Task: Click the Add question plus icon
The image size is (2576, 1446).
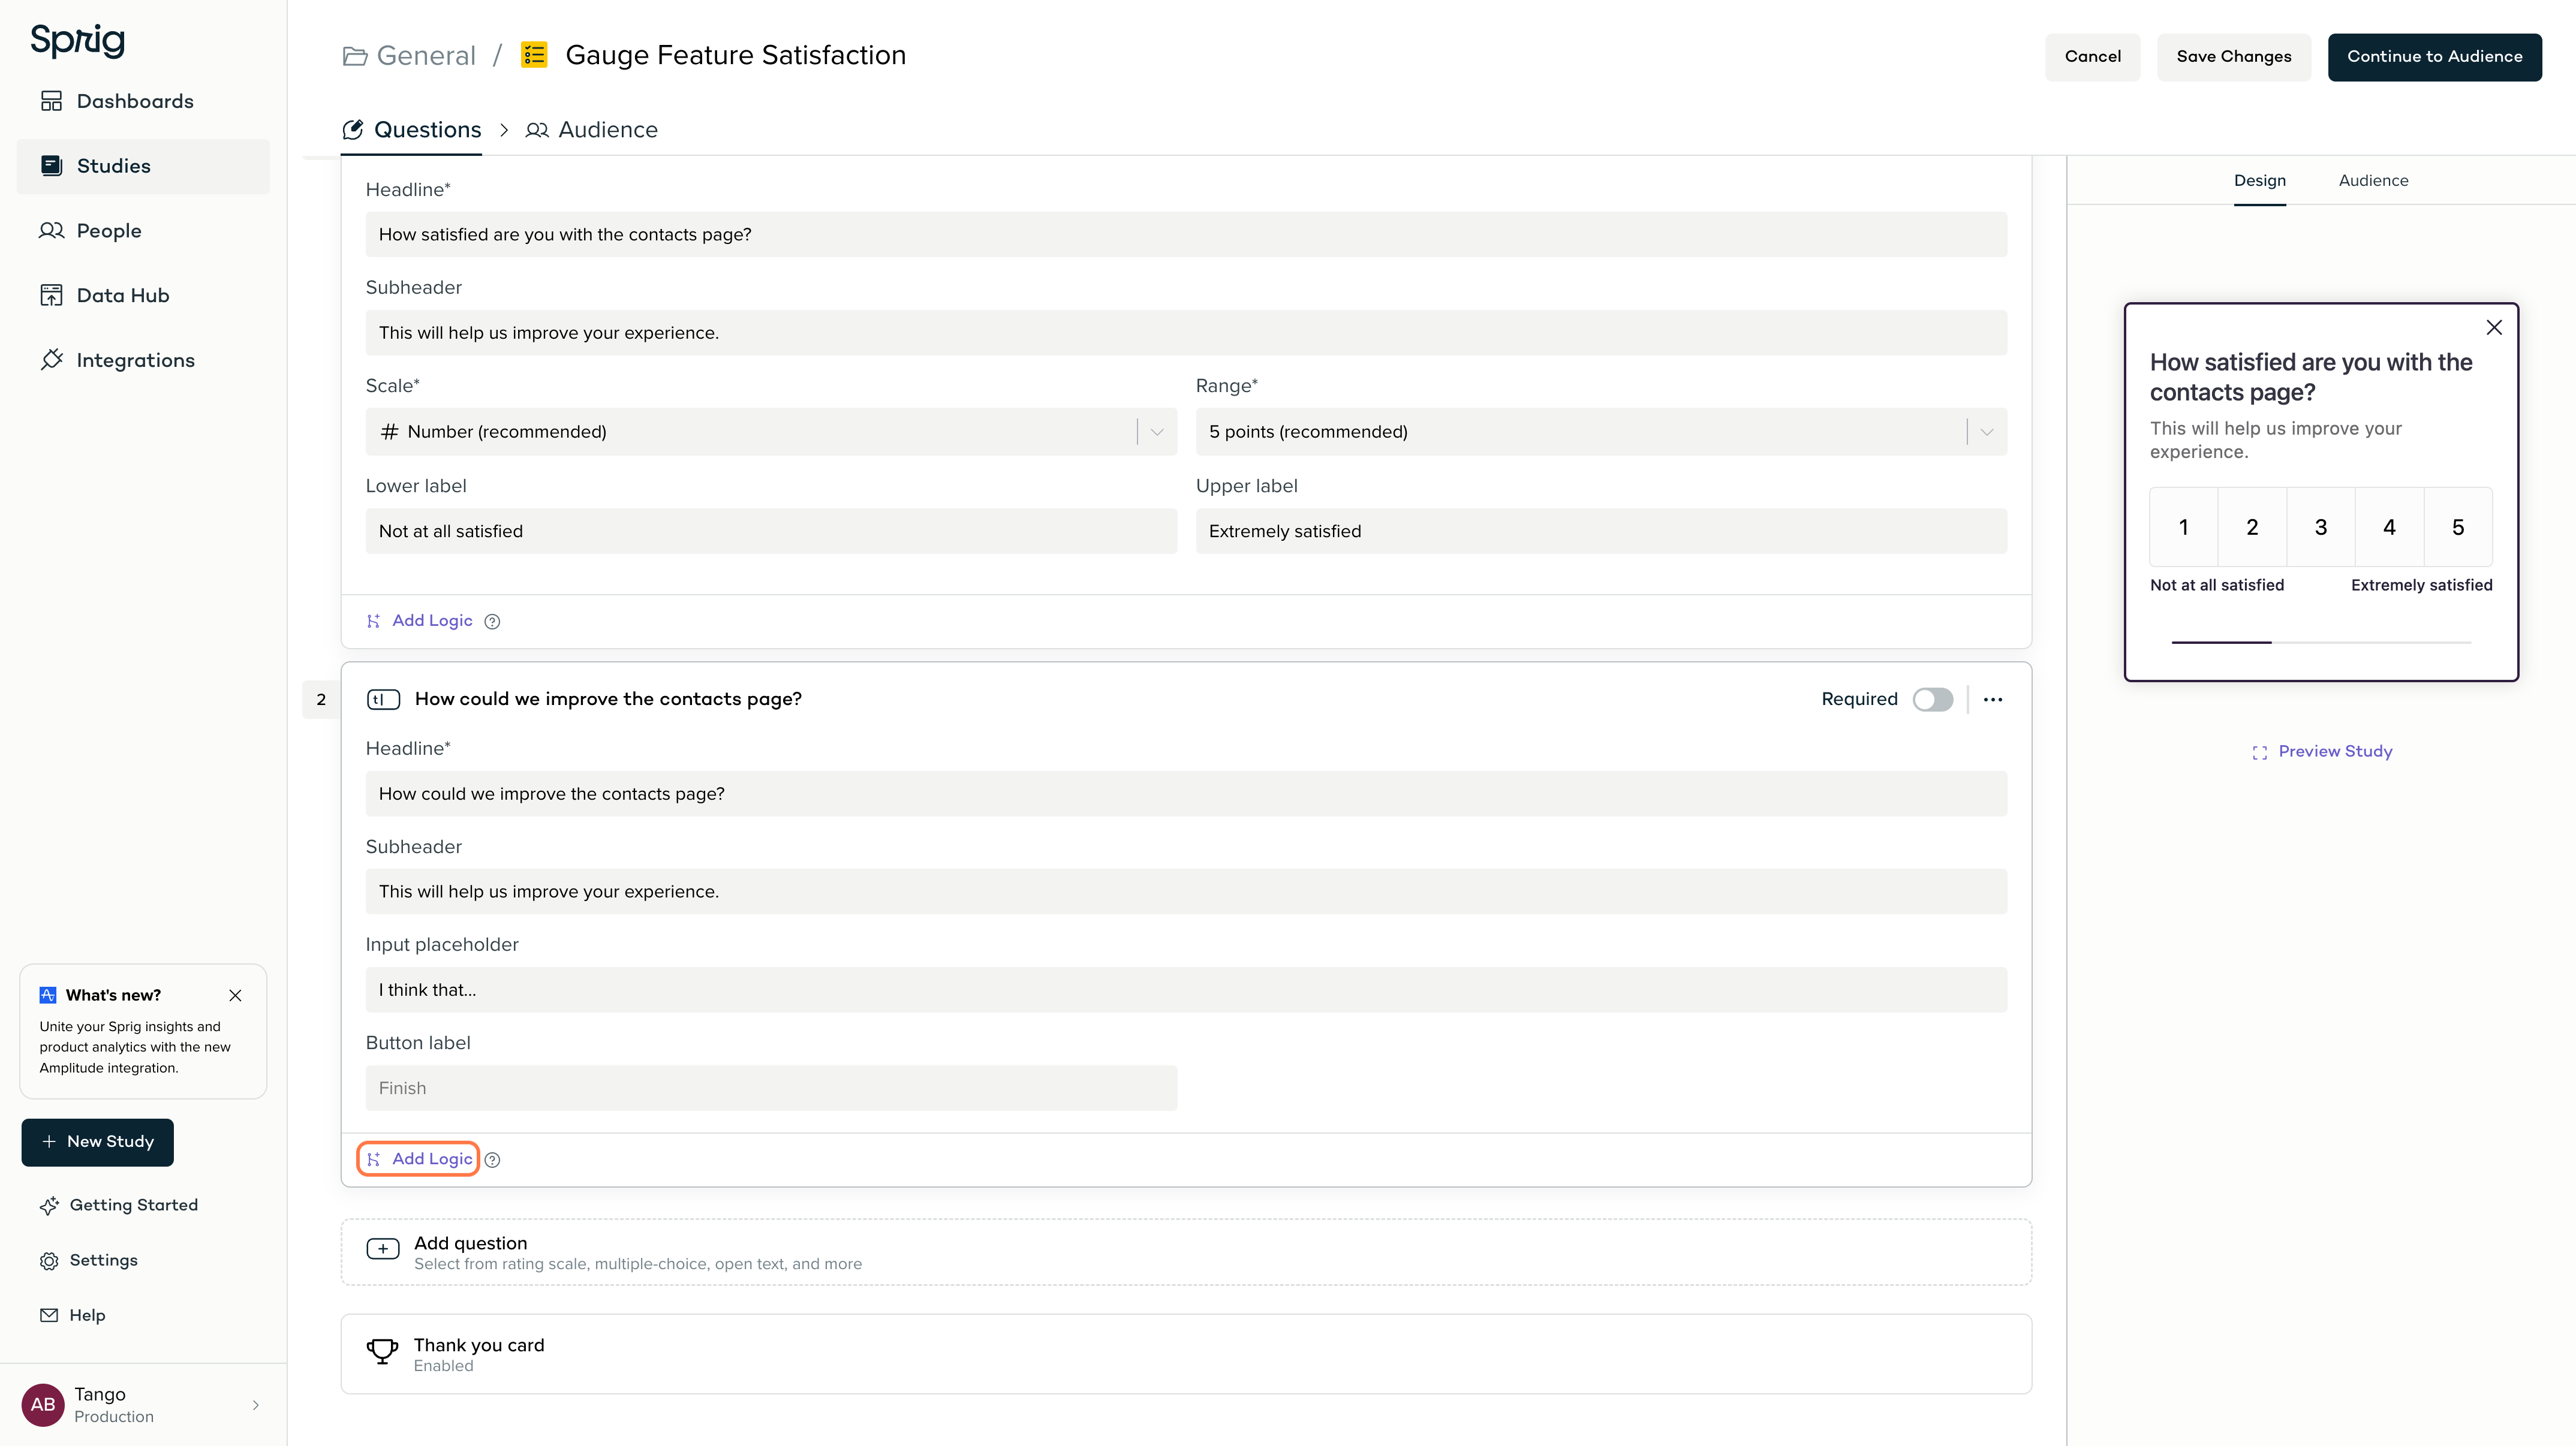Action: [383, 1249]
